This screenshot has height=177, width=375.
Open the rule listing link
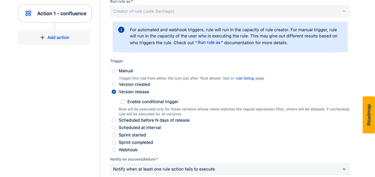pos(245,78)
